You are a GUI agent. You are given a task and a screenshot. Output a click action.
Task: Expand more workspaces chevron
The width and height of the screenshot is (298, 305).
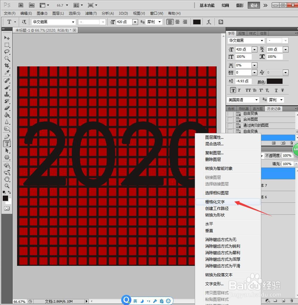[x=265, y=5]
